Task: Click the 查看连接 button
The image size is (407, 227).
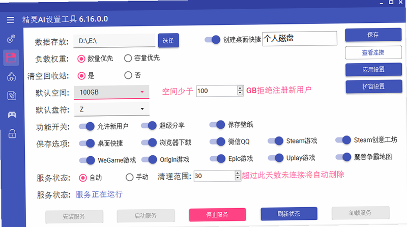Action: click(373, 52)
